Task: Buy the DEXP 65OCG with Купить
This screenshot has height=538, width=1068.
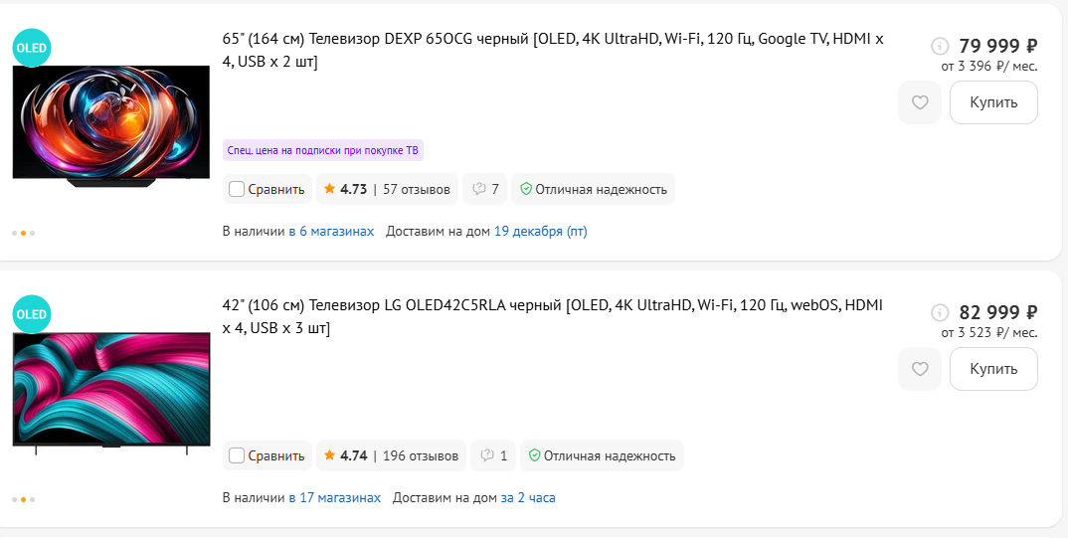Action: [x=993, y=102]
